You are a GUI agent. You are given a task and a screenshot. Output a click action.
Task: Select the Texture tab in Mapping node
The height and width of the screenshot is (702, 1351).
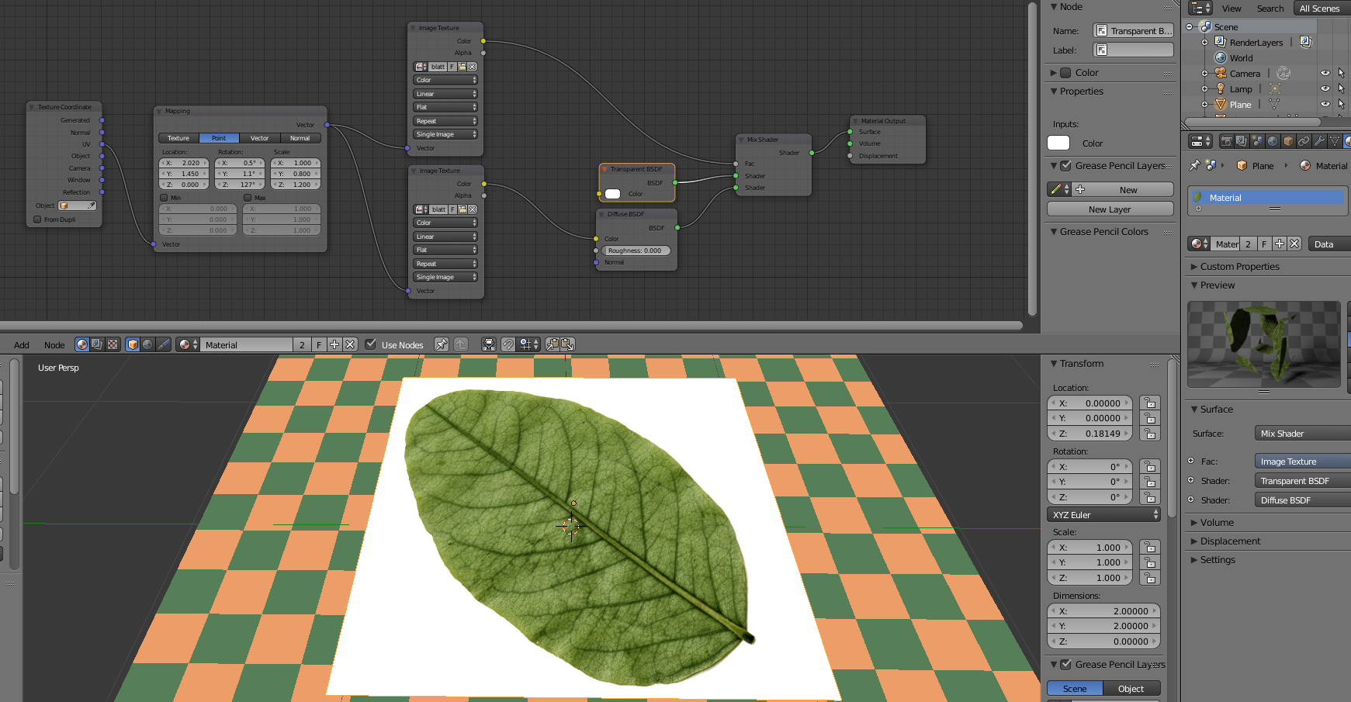(178, 138)
